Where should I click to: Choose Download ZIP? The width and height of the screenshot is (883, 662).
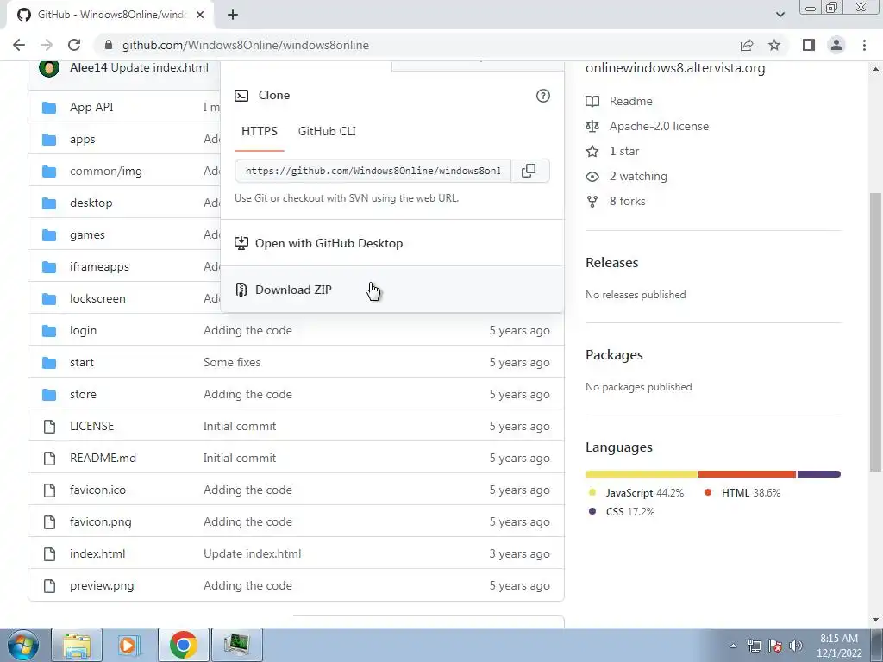(x=392, y=290)
